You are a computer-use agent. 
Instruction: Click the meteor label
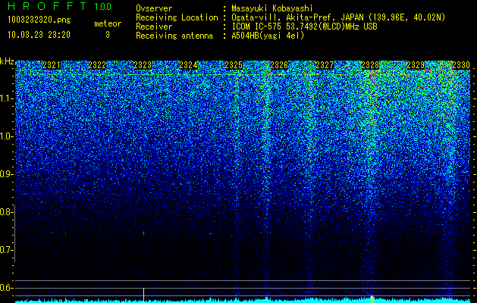[x=108, y=23]
